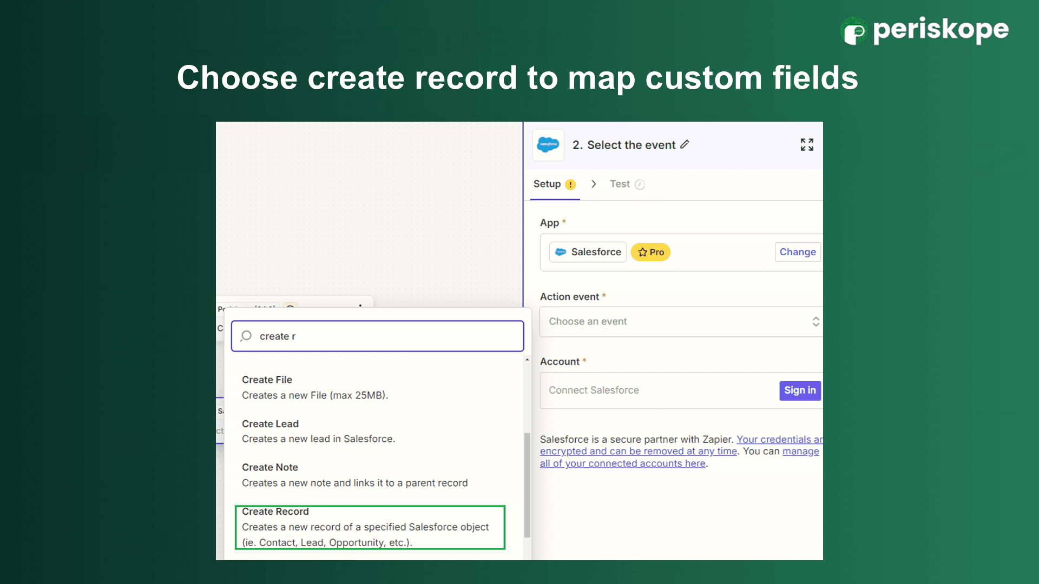The height and width of the screenshot is (584, 1039).
Task: Click the search magnifier icon
Action: coord(246,336)
